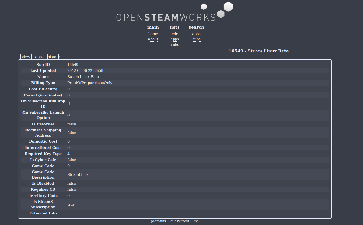The image size is (363, 225).
Task: Click the 'Required Key Type' label
Action: click(x=43, y=154)
